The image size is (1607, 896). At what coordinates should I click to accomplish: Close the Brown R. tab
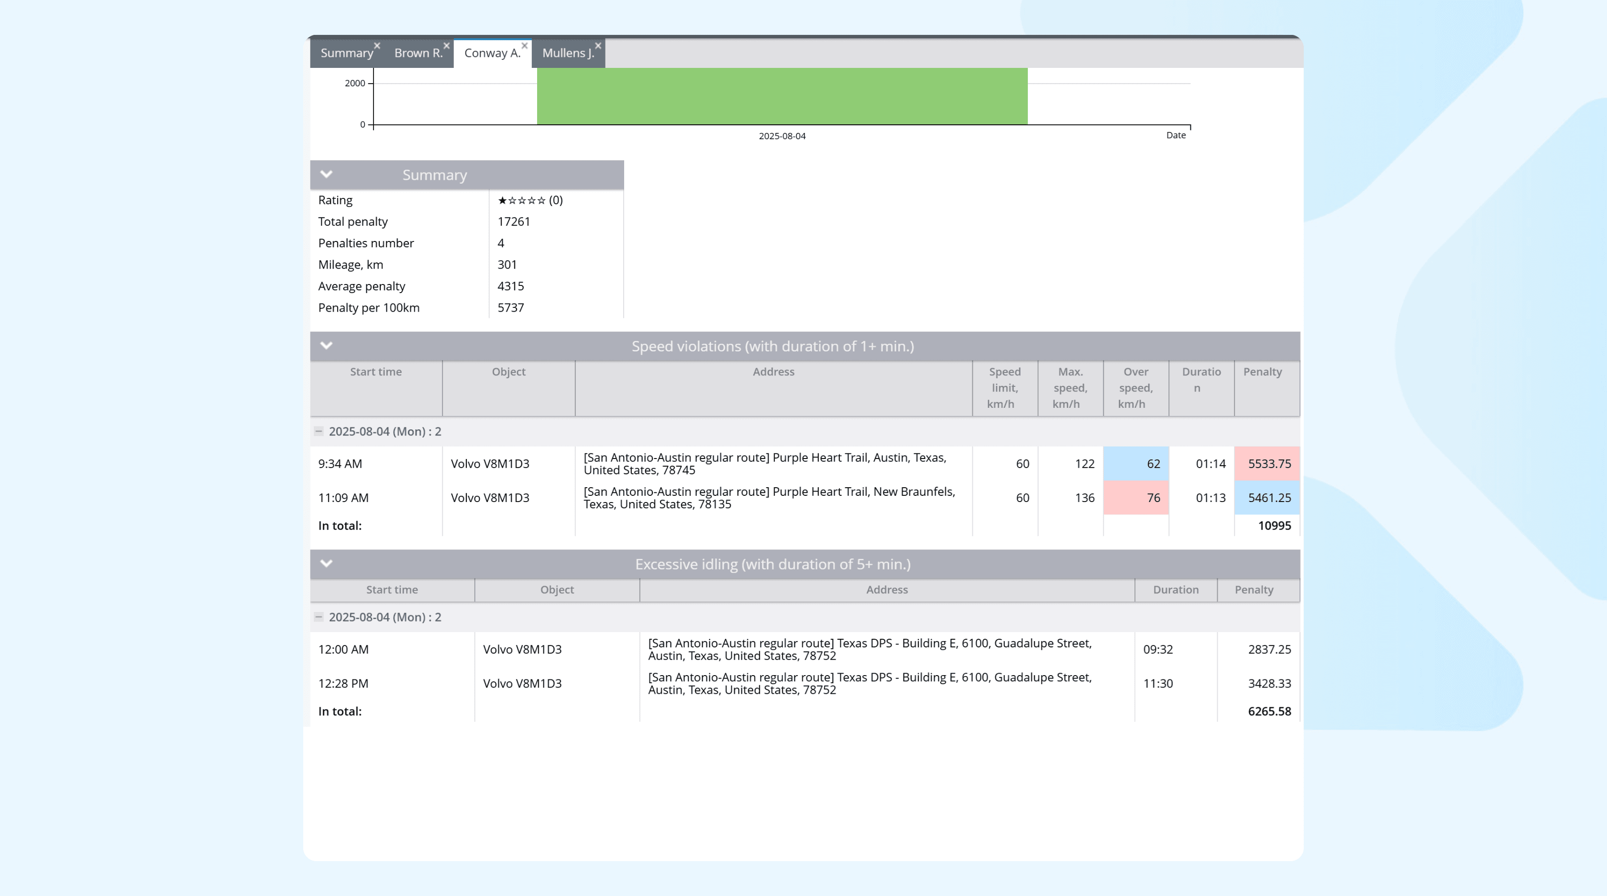(x=447, y=45)
